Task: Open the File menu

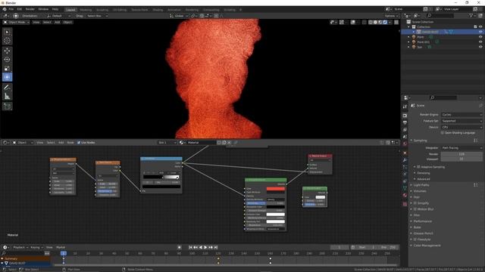Action: [11, 9]
